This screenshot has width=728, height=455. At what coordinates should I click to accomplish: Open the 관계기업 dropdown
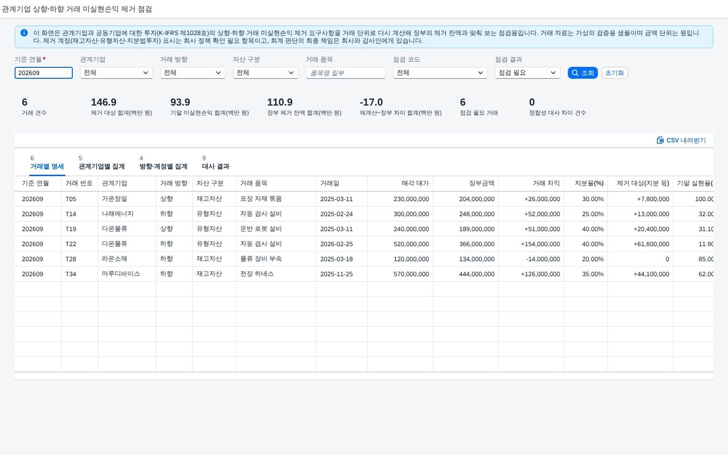click(x=116, y=73)
